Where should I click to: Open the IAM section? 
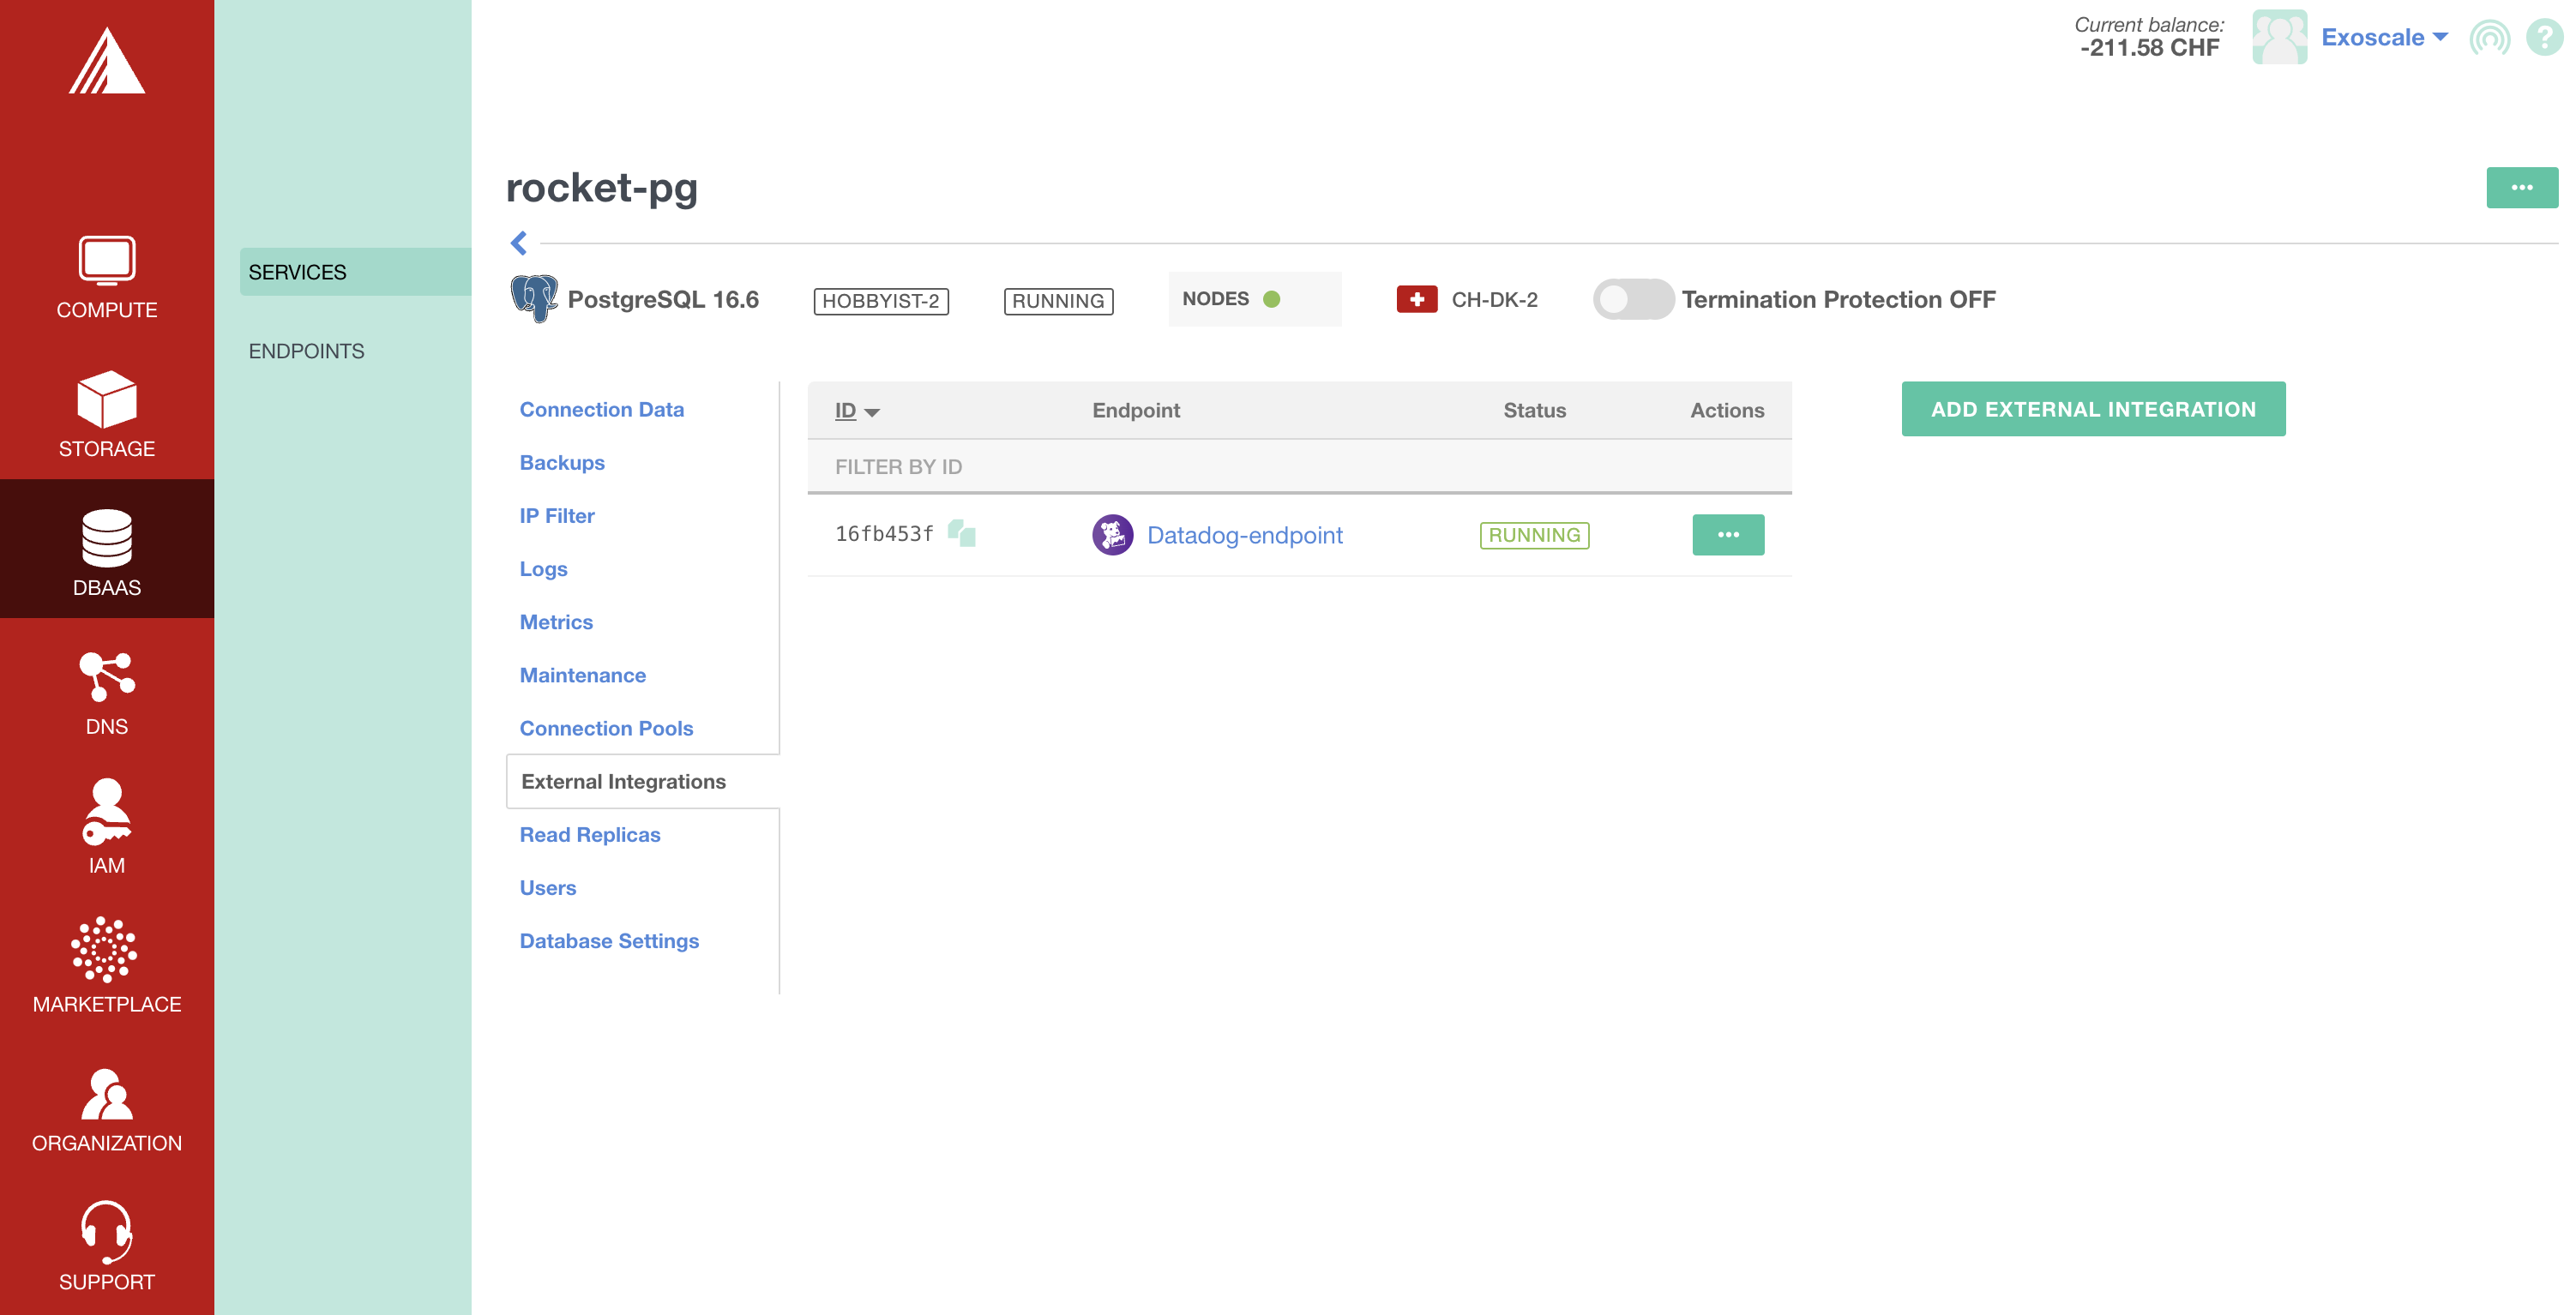coord(106,826)
